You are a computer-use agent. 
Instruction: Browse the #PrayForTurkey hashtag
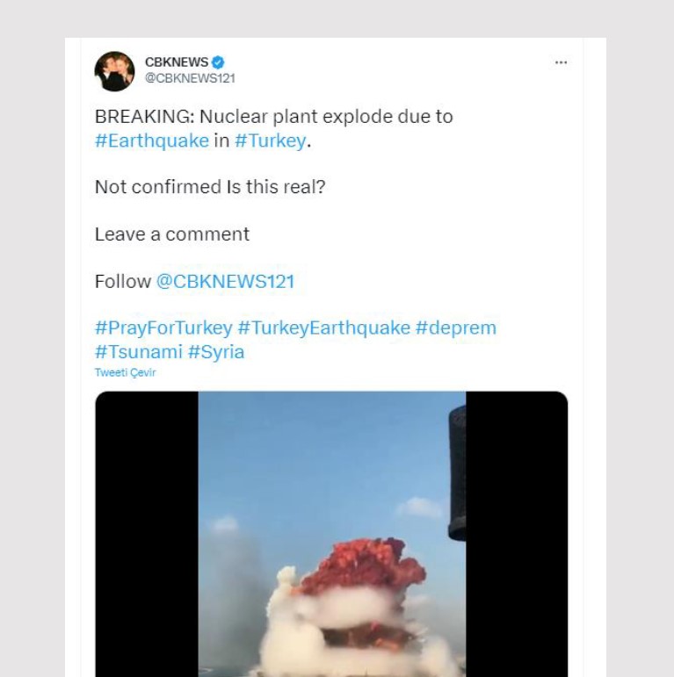(163, 328)
